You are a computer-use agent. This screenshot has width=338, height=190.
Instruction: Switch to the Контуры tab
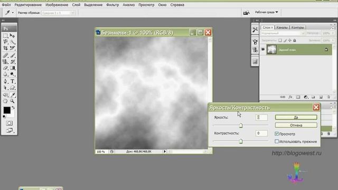click(x=297, y=27)
